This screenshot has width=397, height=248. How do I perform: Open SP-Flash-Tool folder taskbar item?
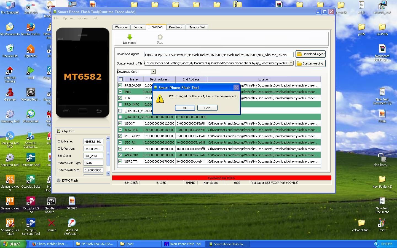point(96,244)
